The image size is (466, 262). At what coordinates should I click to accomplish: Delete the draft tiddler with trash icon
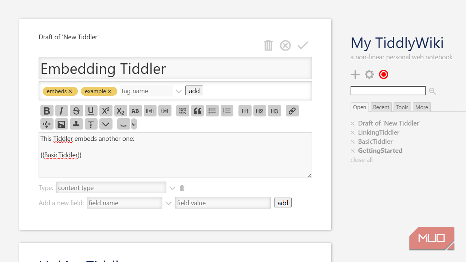coord(268,45)
